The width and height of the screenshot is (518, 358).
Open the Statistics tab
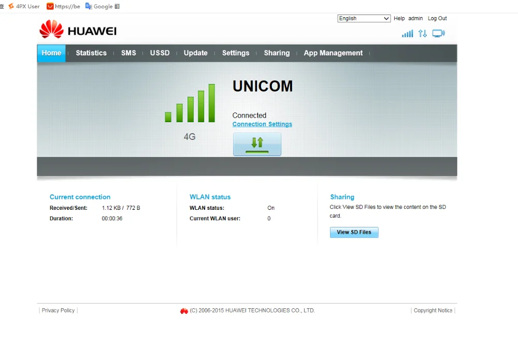[x=91, y=53]
